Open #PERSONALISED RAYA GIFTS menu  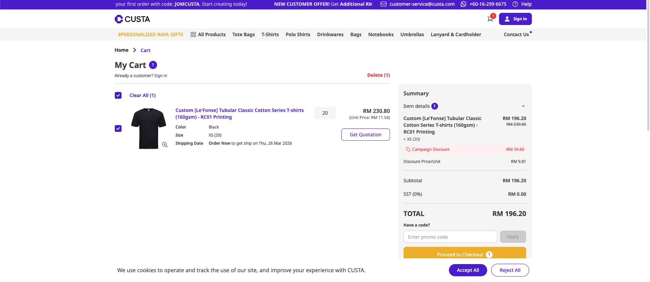tap(150, 34)
